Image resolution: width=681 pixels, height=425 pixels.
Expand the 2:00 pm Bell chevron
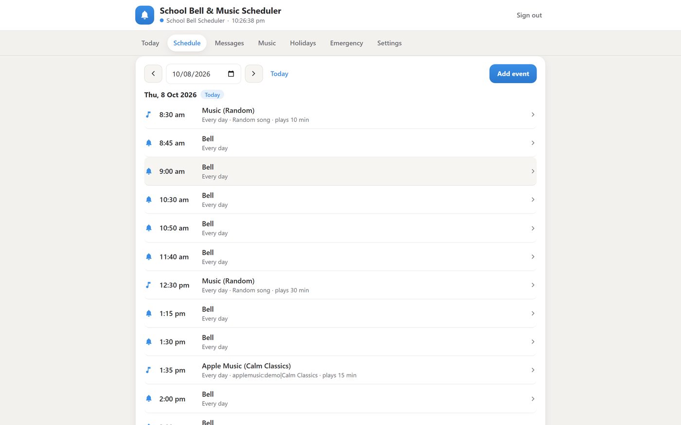533,399
